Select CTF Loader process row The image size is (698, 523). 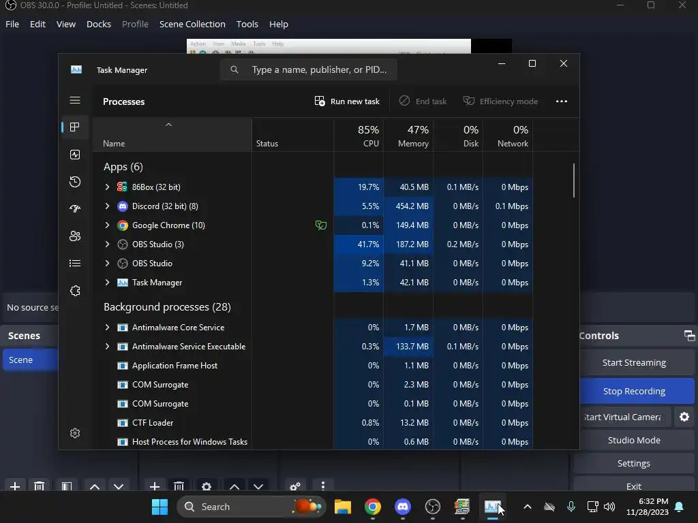[x=312, y=422]
